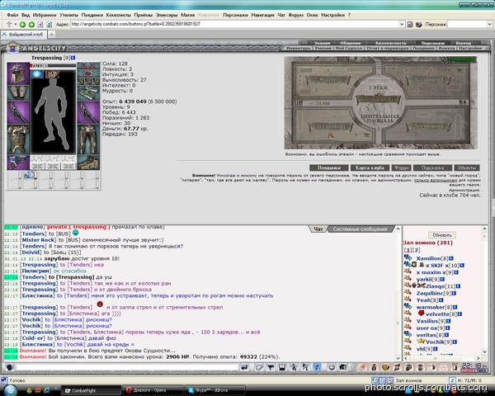
Task: Open the Поединки menu in the menu bar
Action: click(x=92, y=15)
